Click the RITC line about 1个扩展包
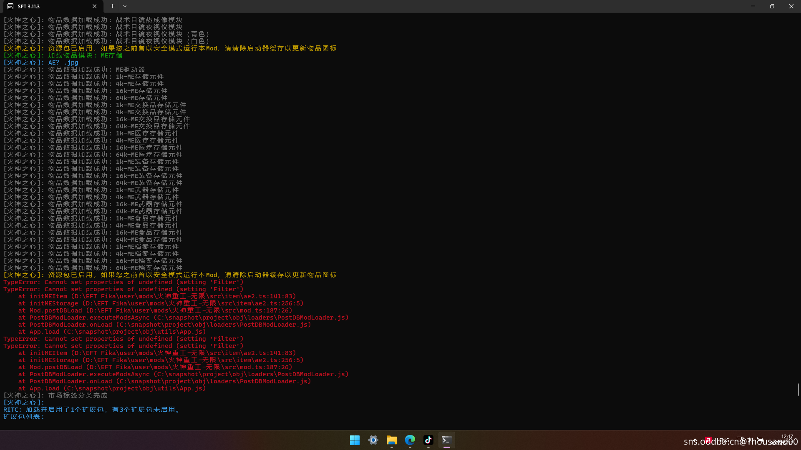This screenshot has width=801, height=450. click(92, 410)
